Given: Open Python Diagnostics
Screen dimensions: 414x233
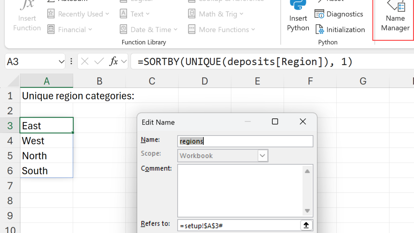Looking at the screenshot, I should (339, 14).
